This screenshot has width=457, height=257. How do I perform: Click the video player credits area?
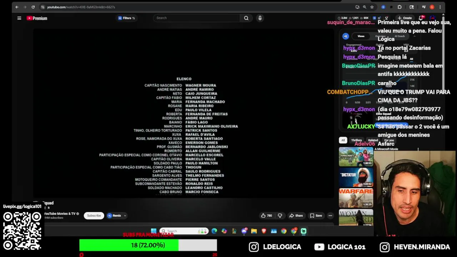pyautogui.click(x=184, y=114)
